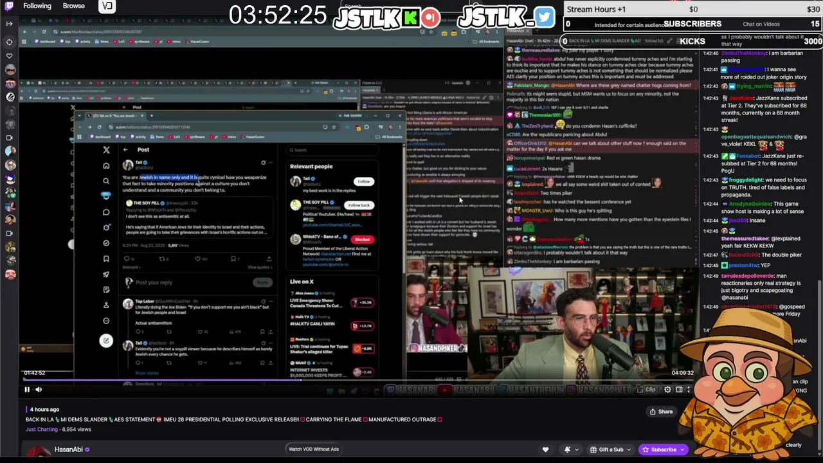Open the HasanAbi channel name link

coord(68,449)
